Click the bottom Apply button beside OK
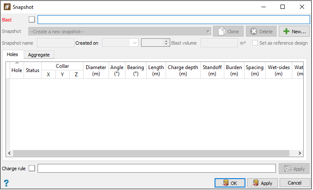Viewport: 313px width, 190px height. pyautogui.click(x=262, y=183)
